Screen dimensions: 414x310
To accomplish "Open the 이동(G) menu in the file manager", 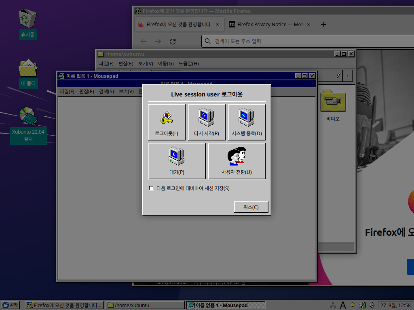I will [x=166, y=63].
